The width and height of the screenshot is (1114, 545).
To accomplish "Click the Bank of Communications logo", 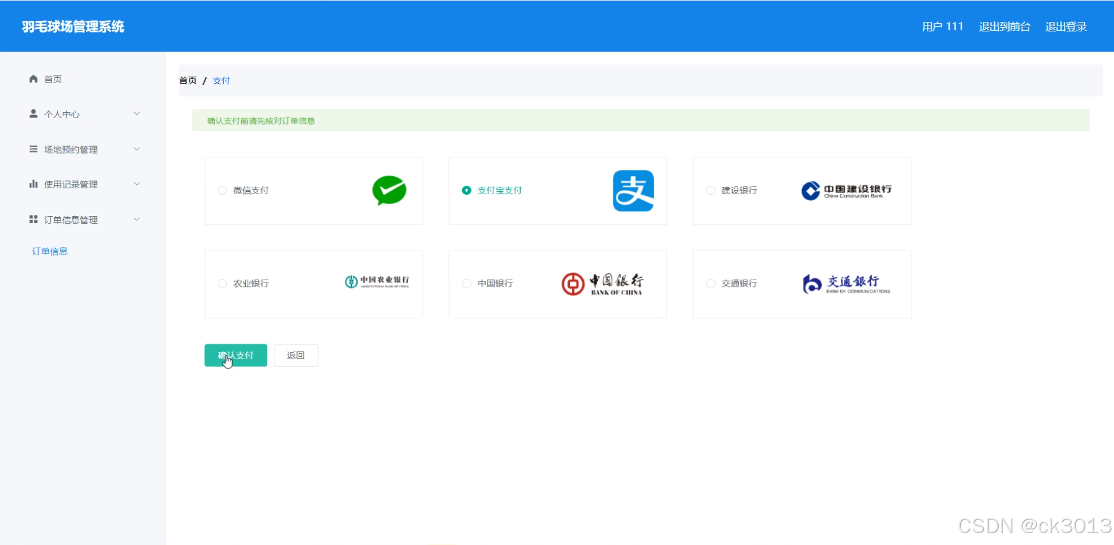I will 846,284.
